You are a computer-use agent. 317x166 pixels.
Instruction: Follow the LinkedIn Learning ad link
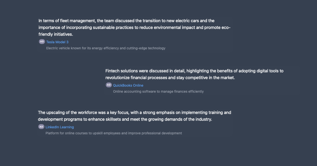pos(60,127)
